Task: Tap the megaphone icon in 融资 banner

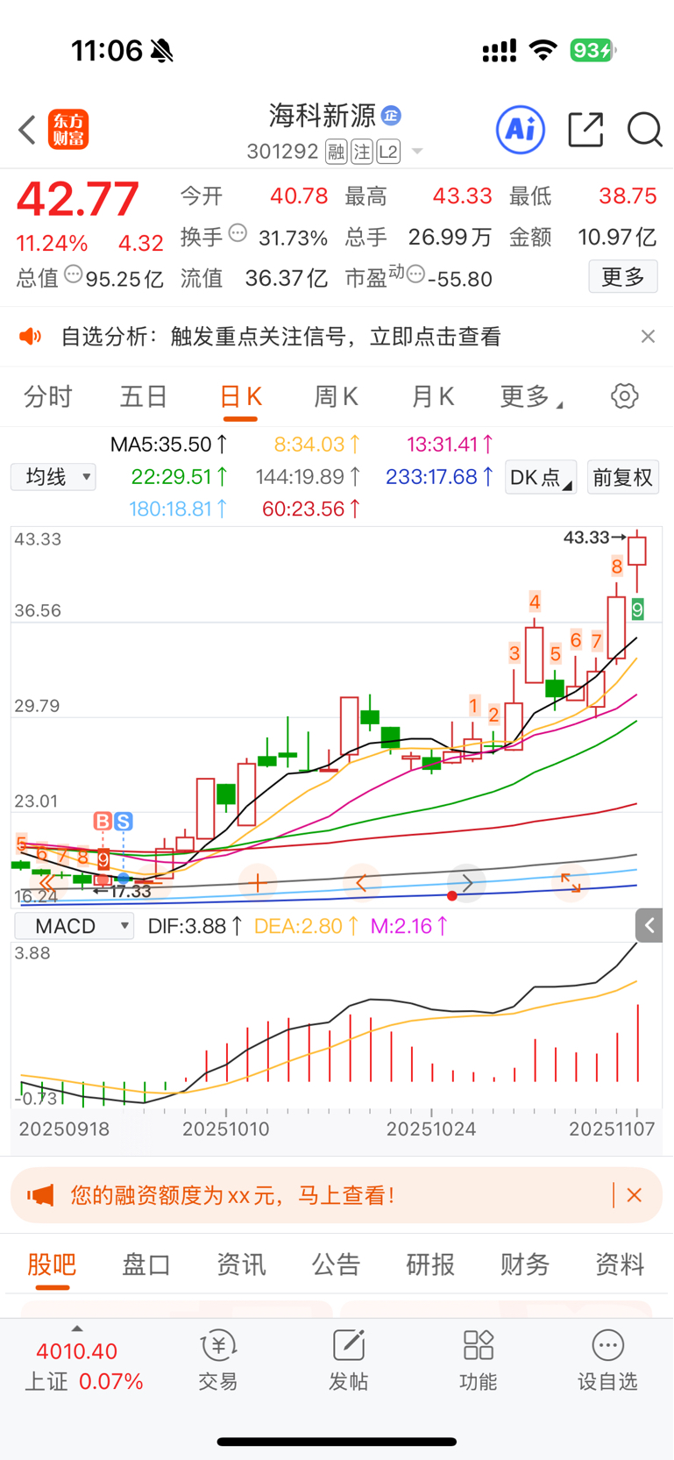Action: [40, 1195]
